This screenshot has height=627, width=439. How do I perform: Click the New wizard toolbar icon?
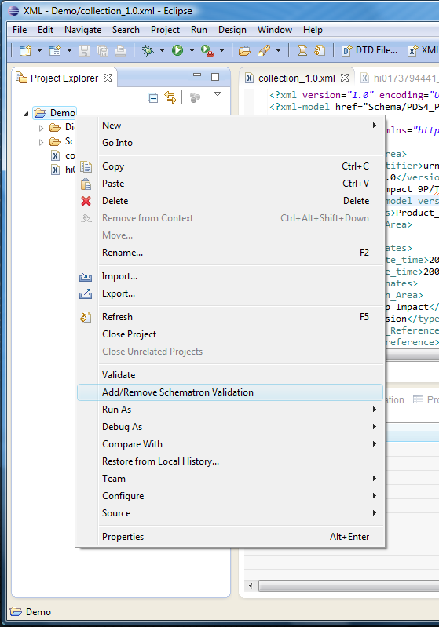pyautogui.click(x=25, y=50)
